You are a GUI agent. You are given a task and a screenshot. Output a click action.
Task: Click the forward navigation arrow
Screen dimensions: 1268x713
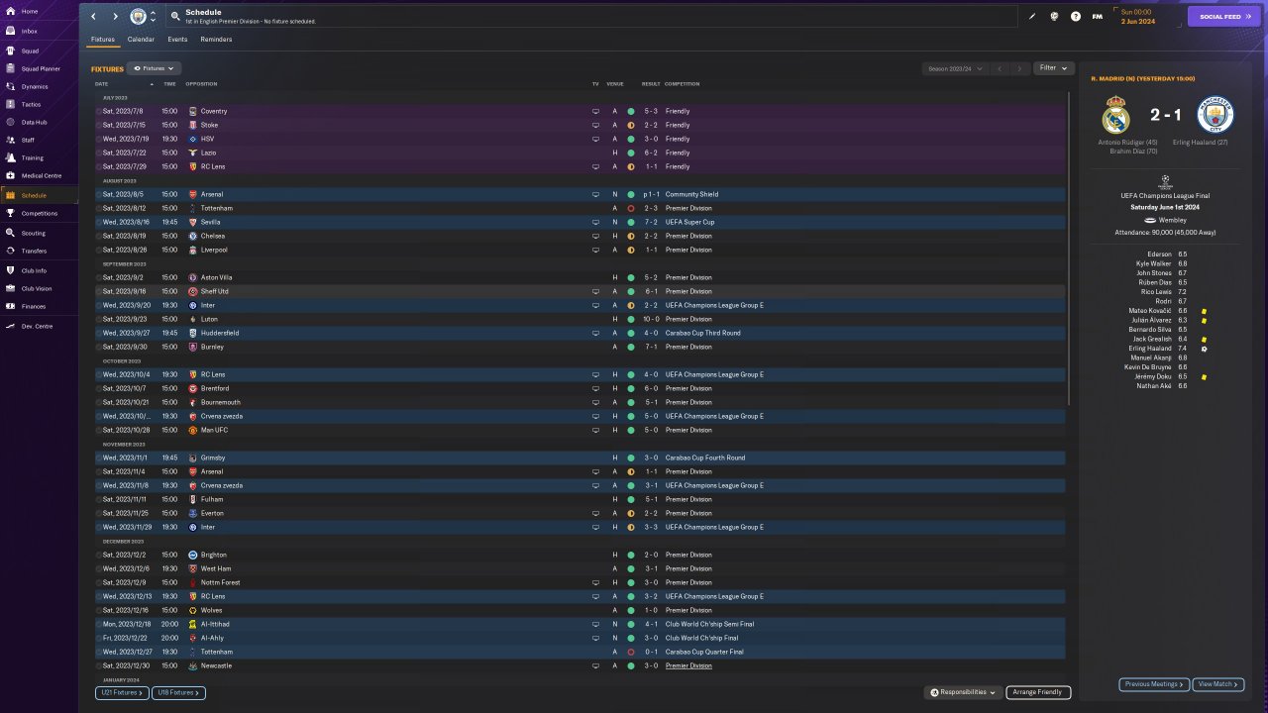click(x=115, y=17)
